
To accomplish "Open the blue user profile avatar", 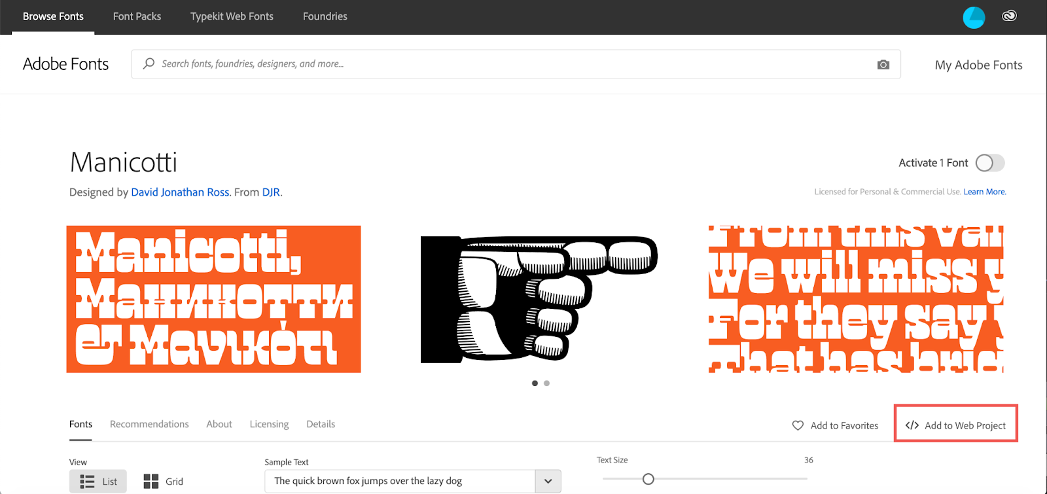I will (974, 17).
